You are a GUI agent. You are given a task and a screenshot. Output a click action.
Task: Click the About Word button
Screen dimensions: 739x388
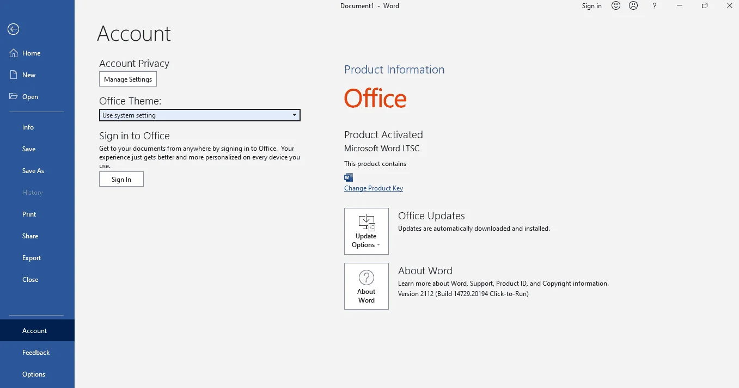(x=367, y=286)
